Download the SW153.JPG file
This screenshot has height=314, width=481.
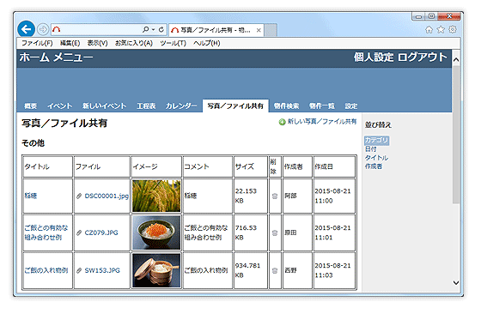[102, 270]
